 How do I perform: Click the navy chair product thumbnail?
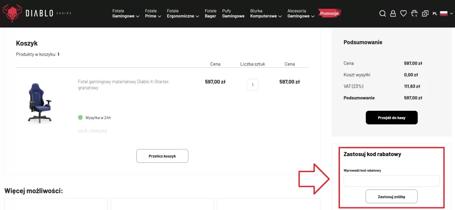coord(40,102)
